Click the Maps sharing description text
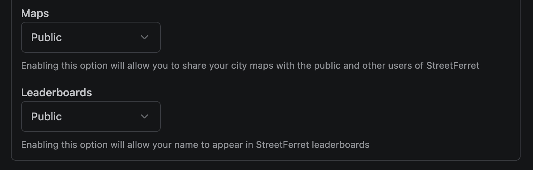 pos(194,66)
